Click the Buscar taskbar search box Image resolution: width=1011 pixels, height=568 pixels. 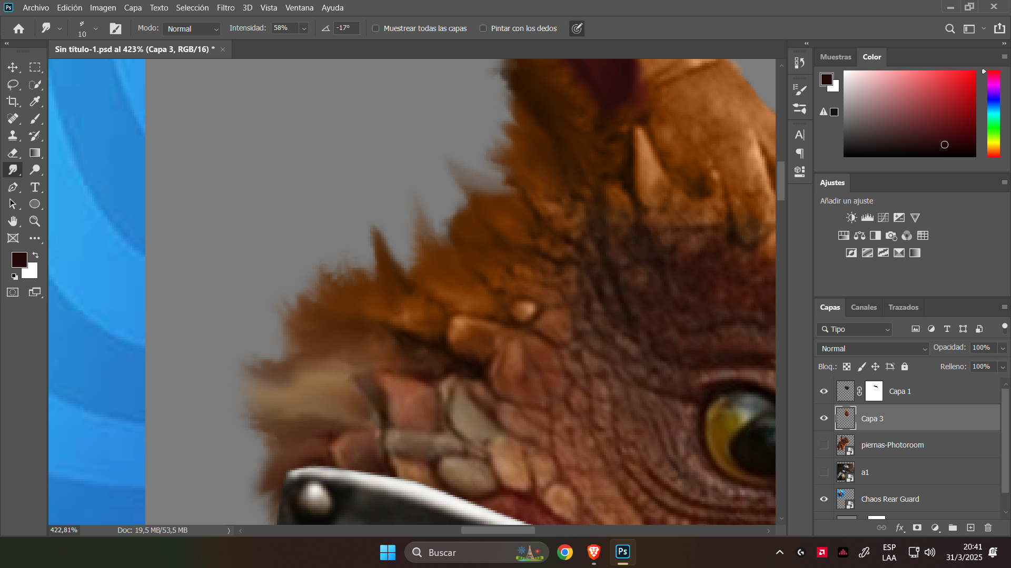(477, 552)
